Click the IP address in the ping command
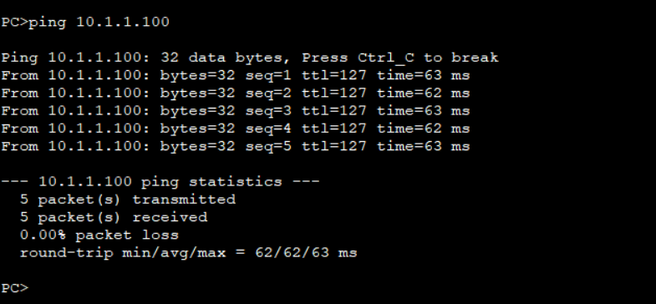This screenshot has width=656, height=304. coord(123,22)
